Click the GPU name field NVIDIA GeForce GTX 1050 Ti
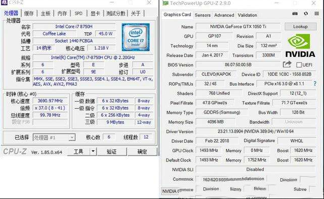324x199 pixels. tap(238, 26)
